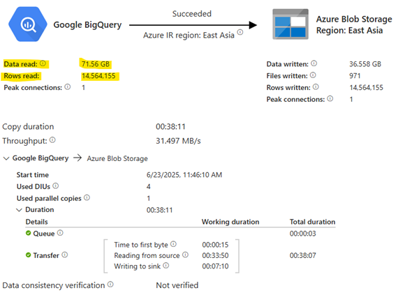Click info icon beside Reading from source

coord(185,254)
